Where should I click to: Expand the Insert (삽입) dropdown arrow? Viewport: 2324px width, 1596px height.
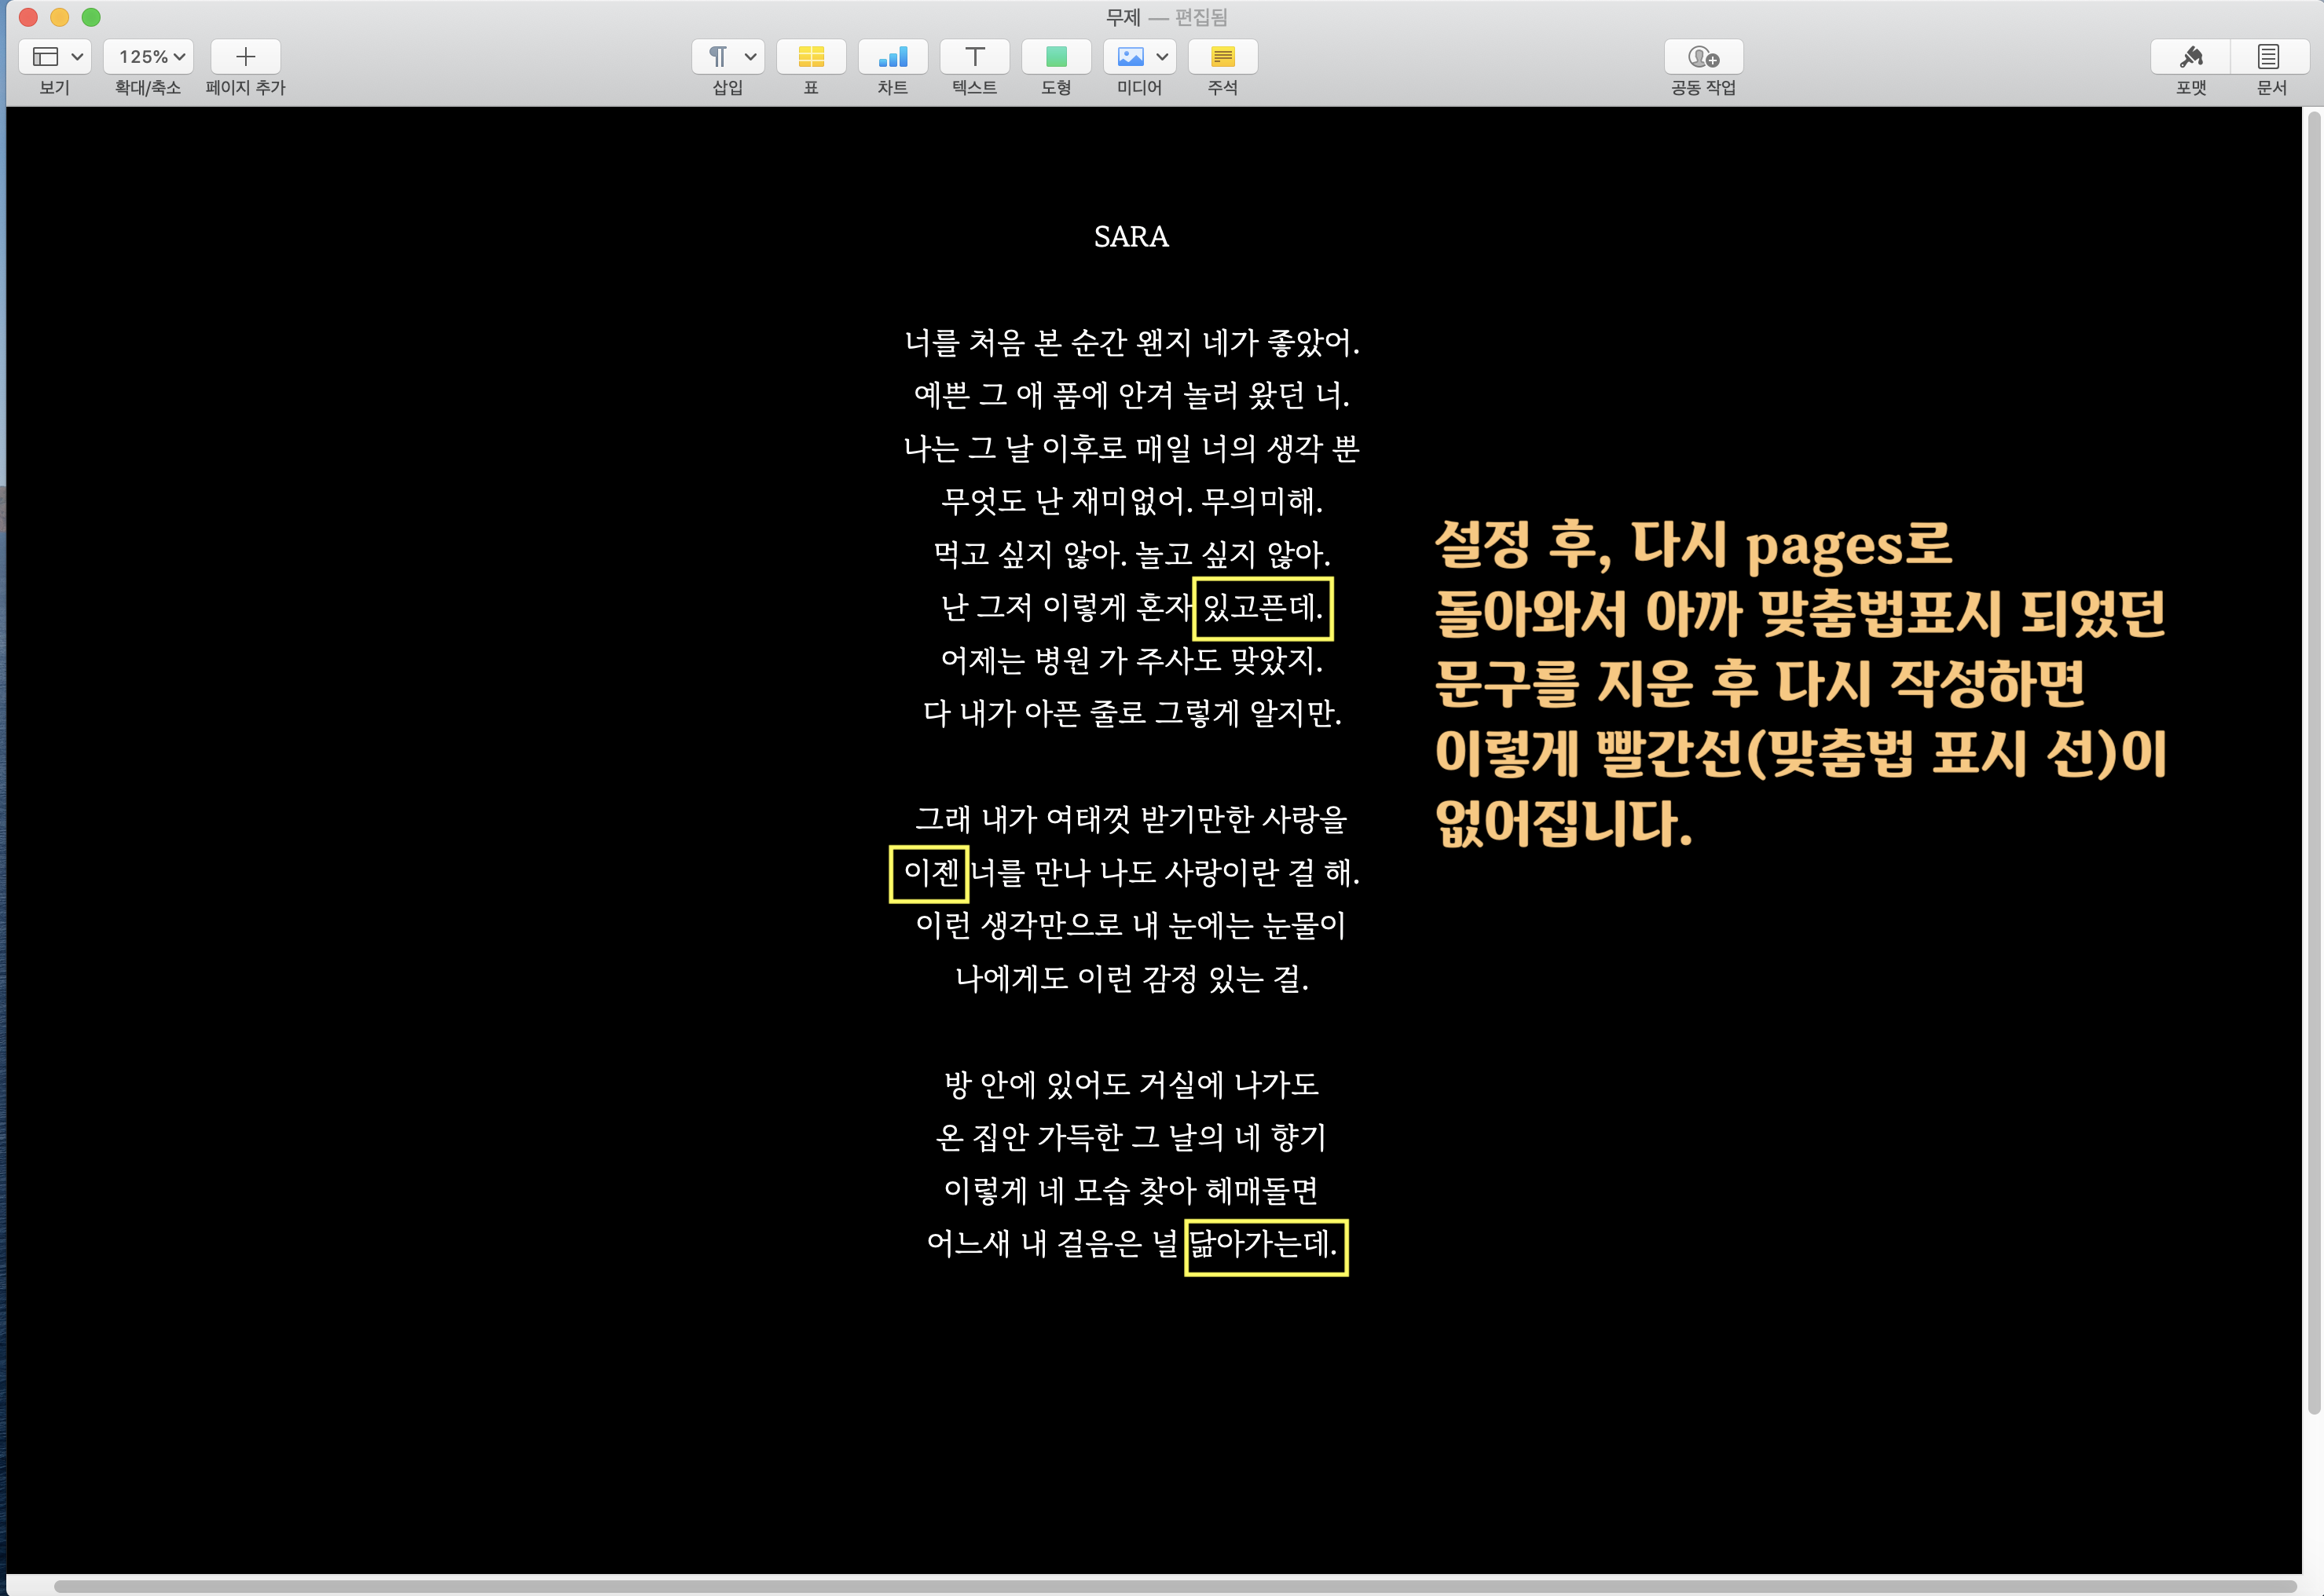tap(750, 57)
